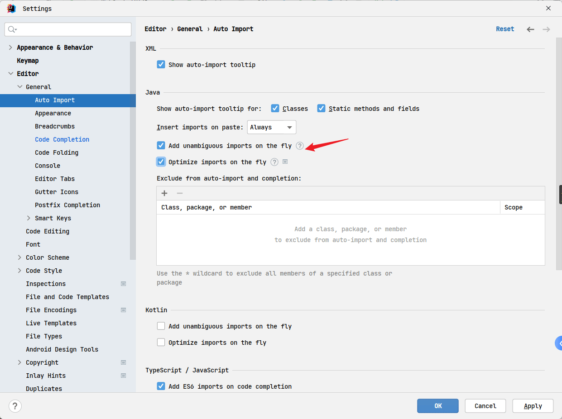
Task: Expand Appearance & Behavior section
Action: coord(10,48)
